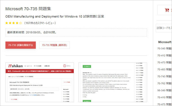The width and height of the screenshot is (172, 106).
Task: Click the Microsoft sidebar heading
Action: point(165,42)
